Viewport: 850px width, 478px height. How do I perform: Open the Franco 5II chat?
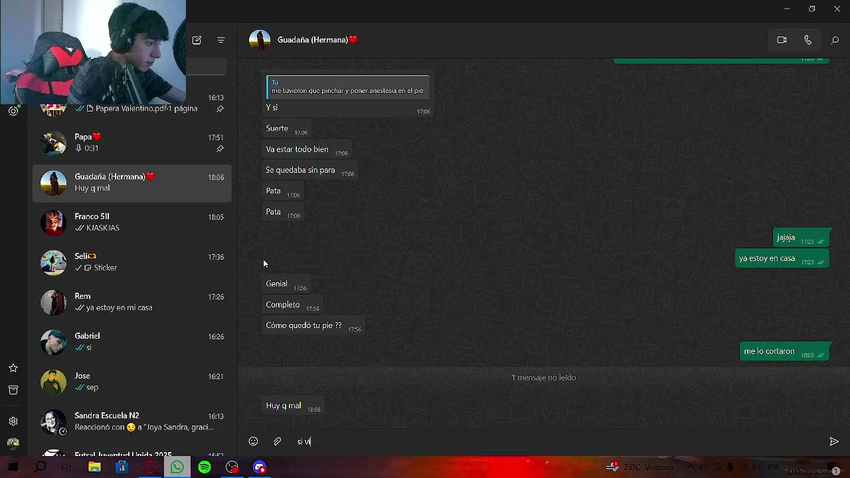click(x=132, y=222)
